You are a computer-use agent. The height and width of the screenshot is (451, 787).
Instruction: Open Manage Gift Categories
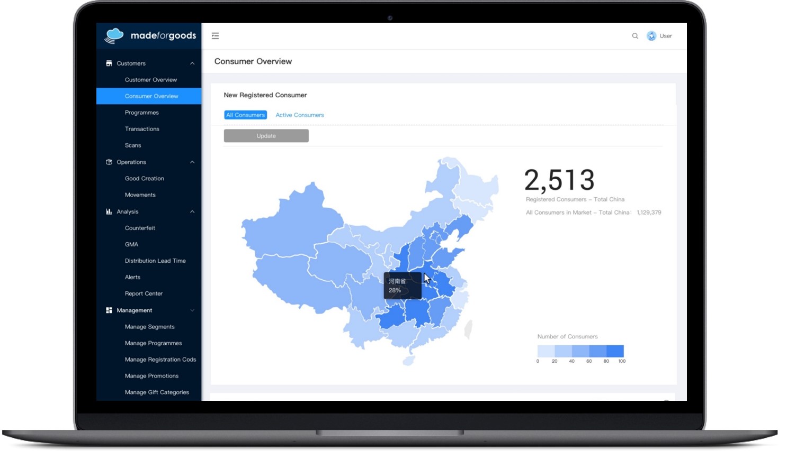157,392
